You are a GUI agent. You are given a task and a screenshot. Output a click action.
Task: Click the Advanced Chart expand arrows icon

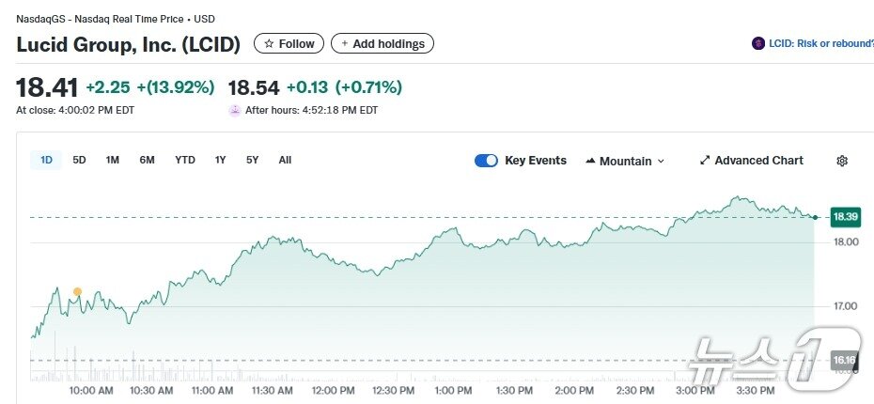pyautogui.click(x=705, y=161)
